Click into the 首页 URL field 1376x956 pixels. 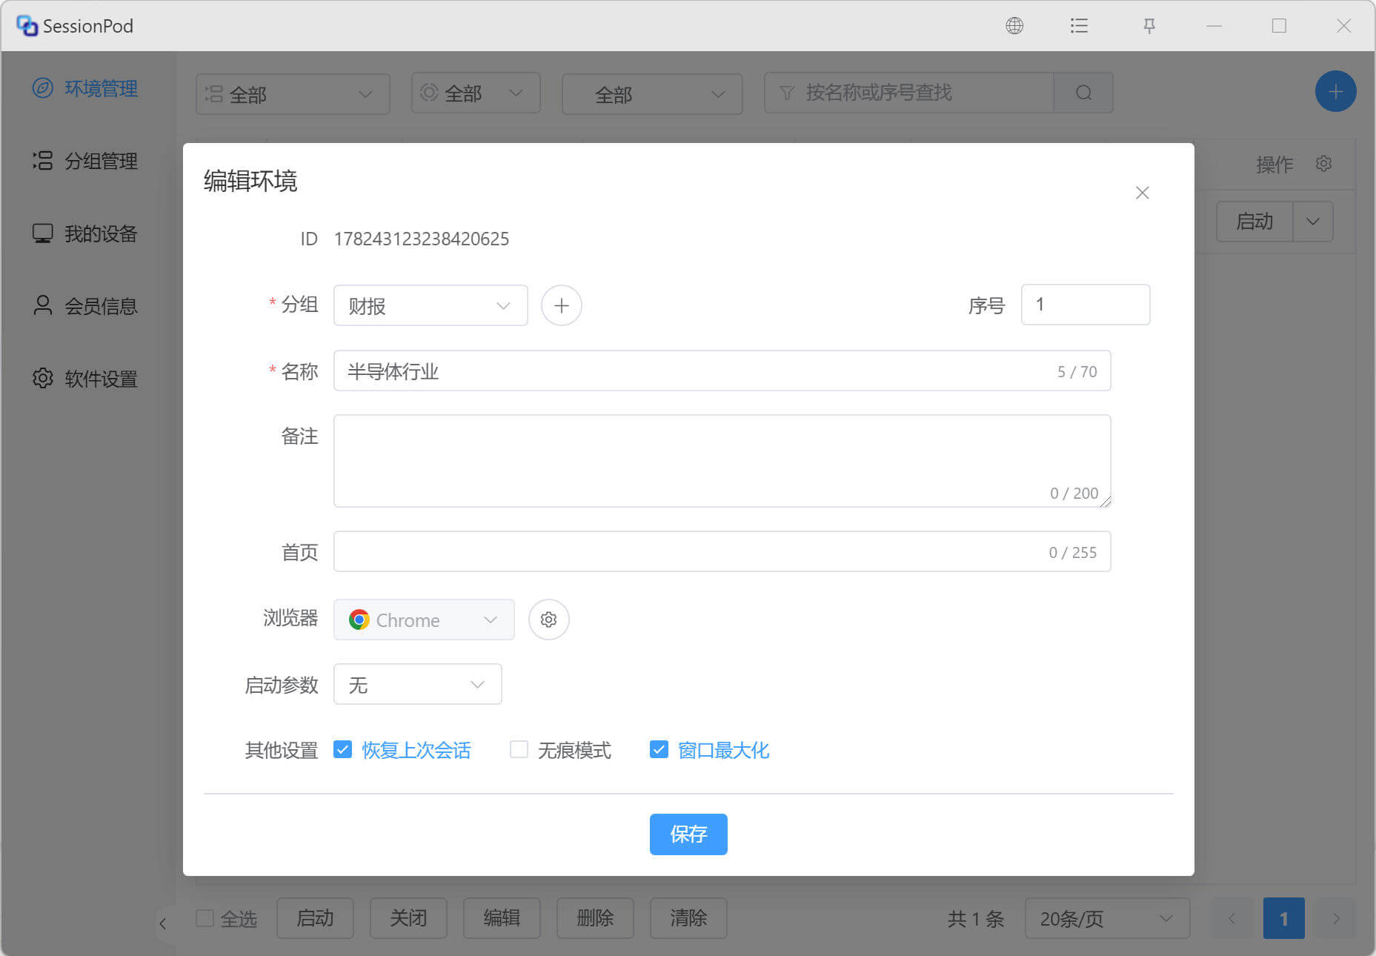(722, 551)
